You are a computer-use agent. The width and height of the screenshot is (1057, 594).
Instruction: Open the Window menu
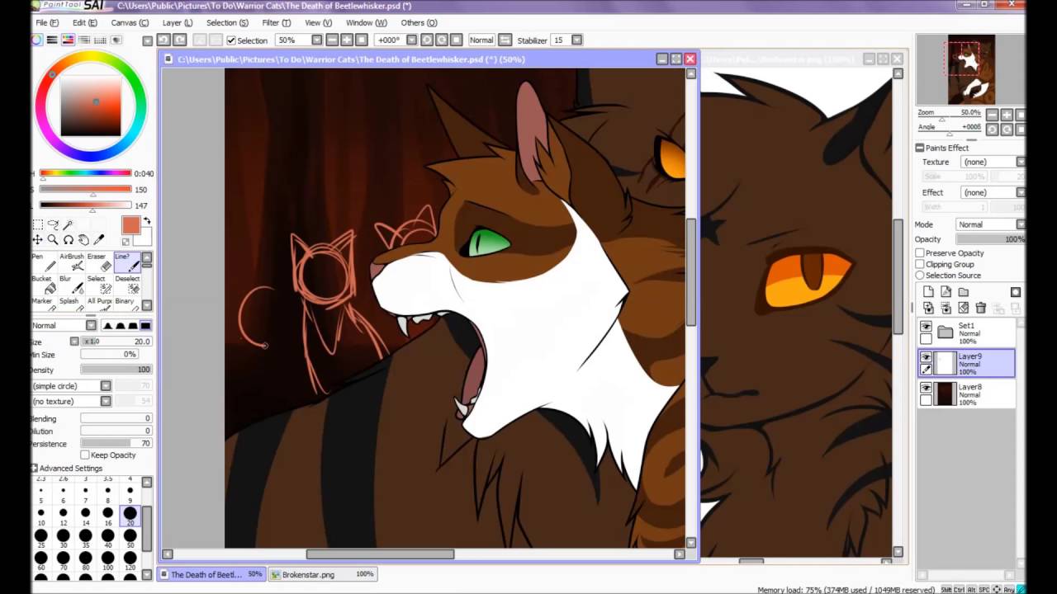click(x=366, y=22)
